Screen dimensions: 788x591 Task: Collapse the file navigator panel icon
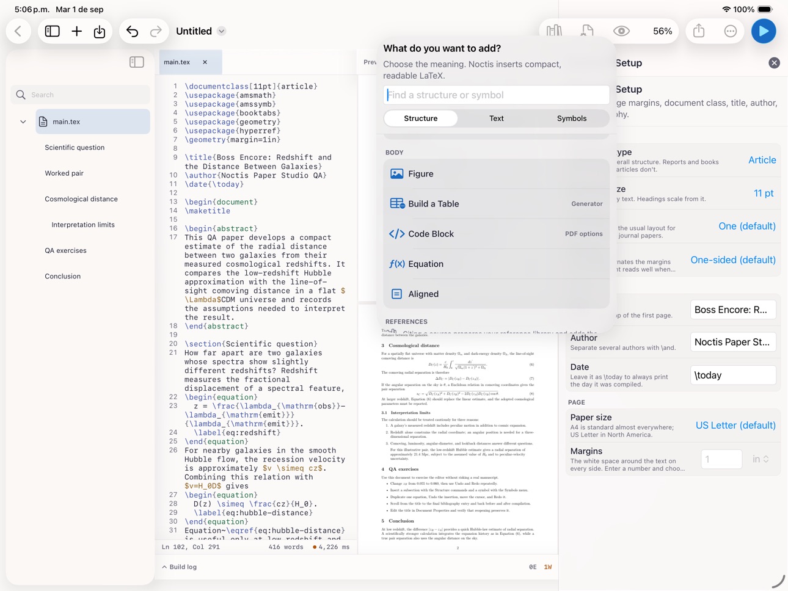(137, 62)
